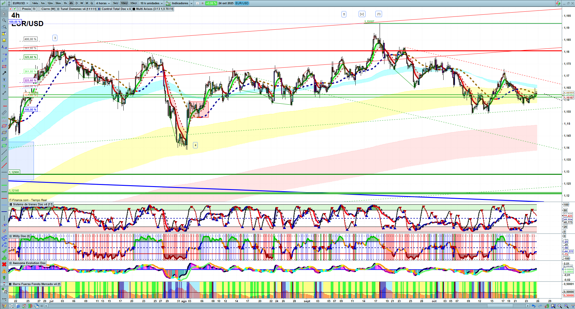Toggle Awesome Evolution Doc panel box

click(x=11, y=263)
